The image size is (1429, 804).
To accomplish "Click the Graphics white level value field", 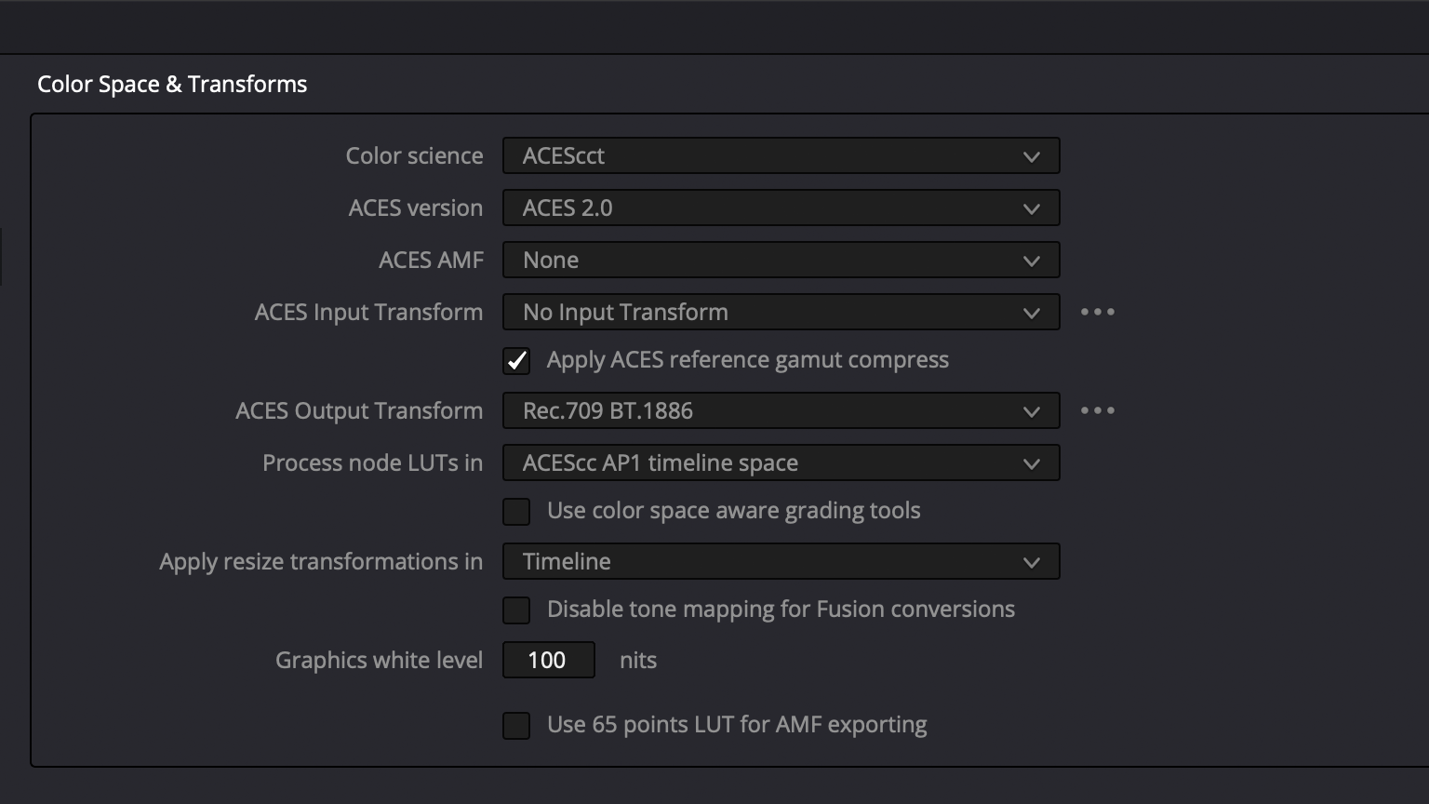I will (x=548, y=661).
